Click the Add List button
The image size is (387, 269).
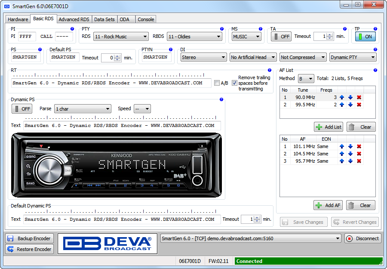pos(329,127)
